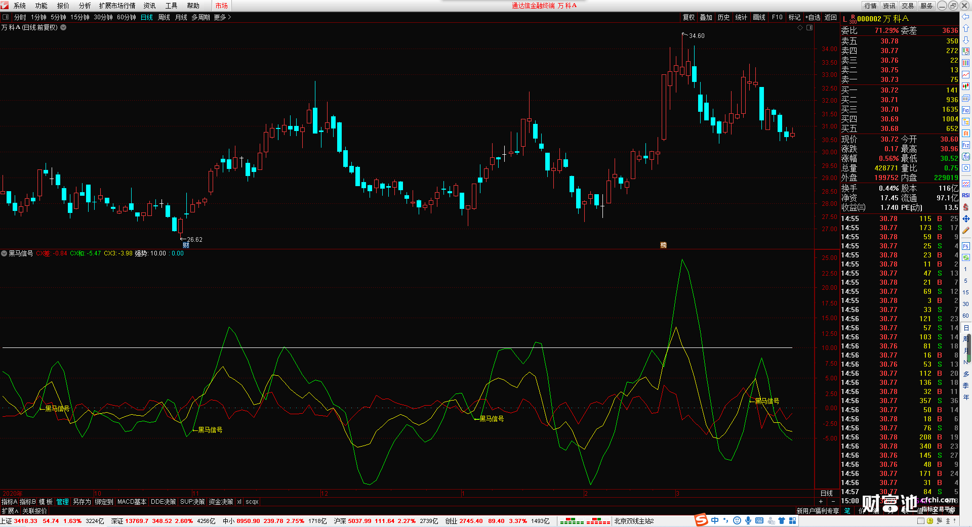Toggle the square panel icon at chart top right
972x527 pixels.
pyautogui.click(x=809, y=28)
